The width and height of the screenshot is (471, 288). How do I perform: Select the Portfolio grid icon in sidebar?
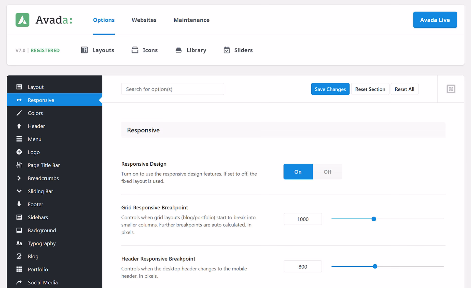pyautogui.click(x=19, y=269)
